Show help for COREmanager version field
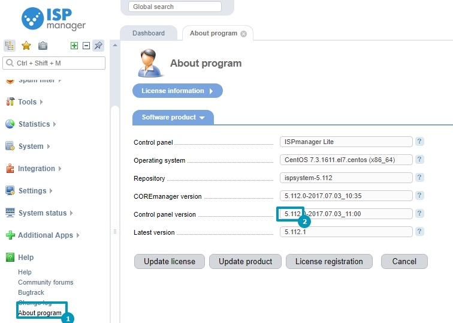This screenshot has width=453, height=323. [419, 195]
